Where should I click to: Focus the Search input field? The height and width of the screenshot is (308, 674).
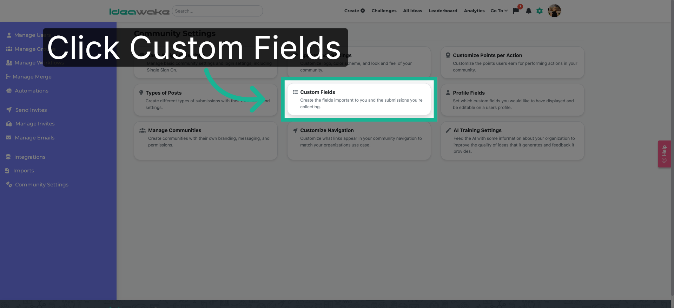point(217,11)
